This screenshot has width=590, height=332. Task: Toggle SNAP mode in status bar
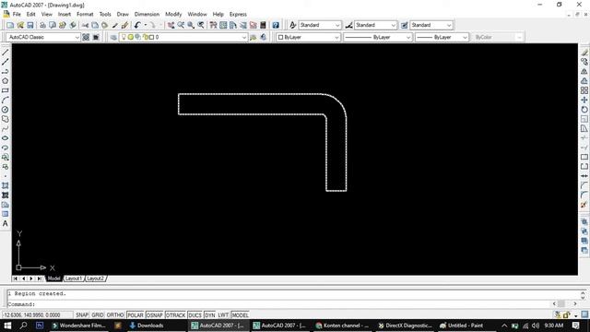click(82, 315)
